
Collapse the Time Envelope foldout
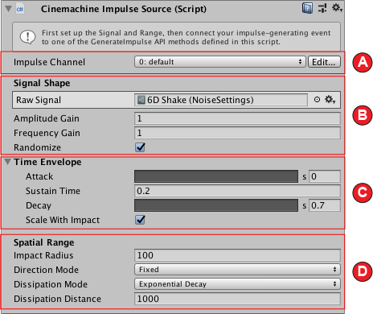[7, 162]
